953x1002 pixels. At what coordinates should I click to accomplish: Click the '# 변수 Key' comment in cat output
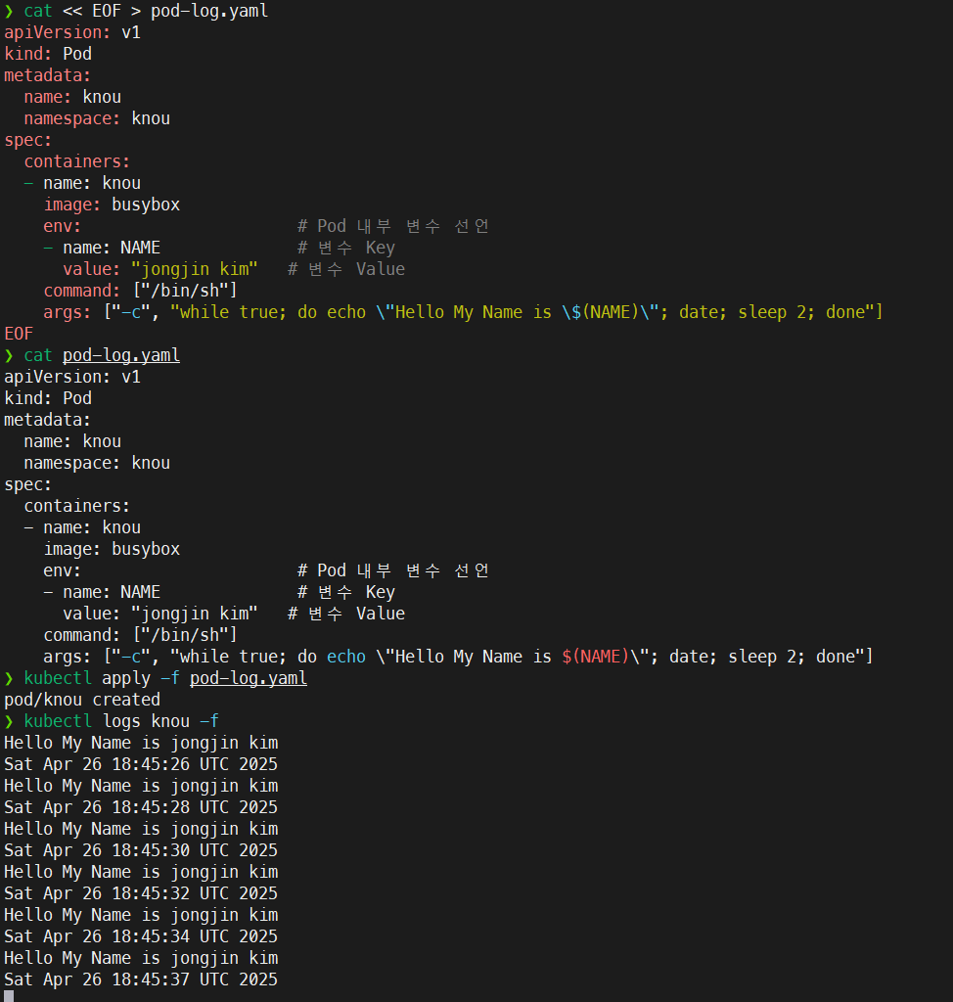tap(346, 592)
